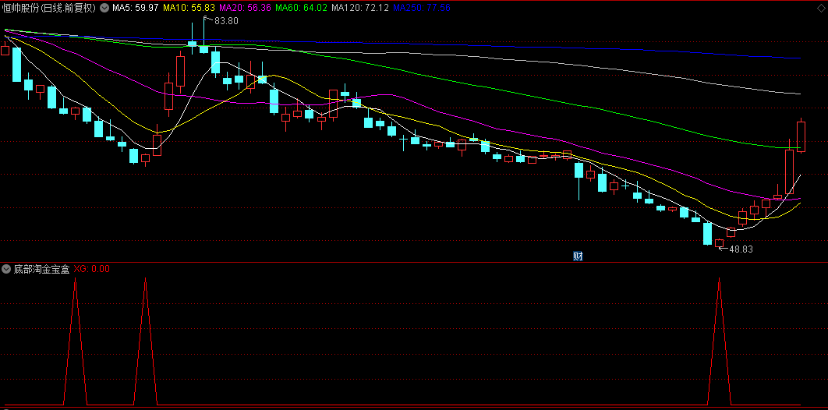Click the MA10: 55.83 label
The width and height of the screenshot is (828, 410).
188,8
